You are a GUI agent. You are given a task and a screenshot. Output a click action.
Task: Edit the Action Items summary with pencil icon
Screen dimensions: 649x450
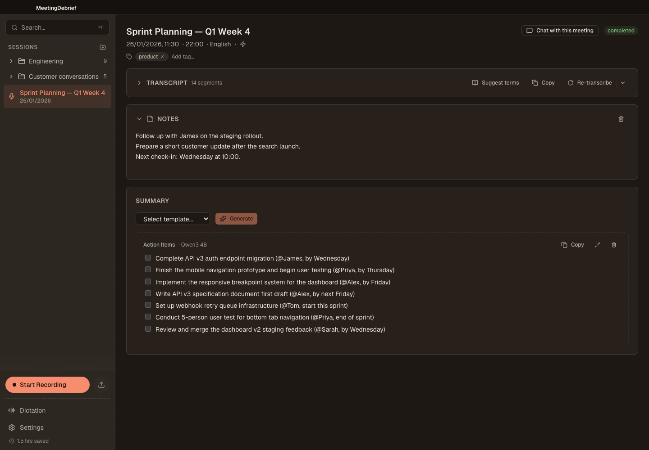(598, 245)
